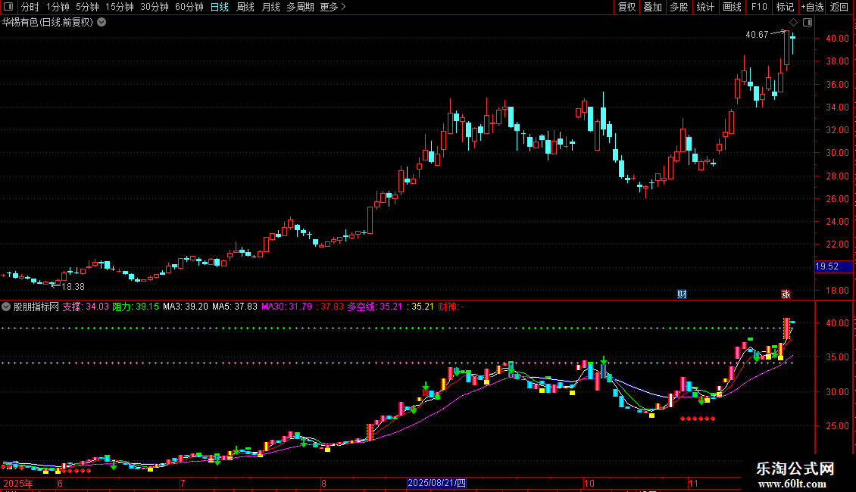Image resolution: width=856 pixels, height=492 pixels.
Task: Click the 复权 adjustment button
Action: pyautogui.click(x=626, y=7)
